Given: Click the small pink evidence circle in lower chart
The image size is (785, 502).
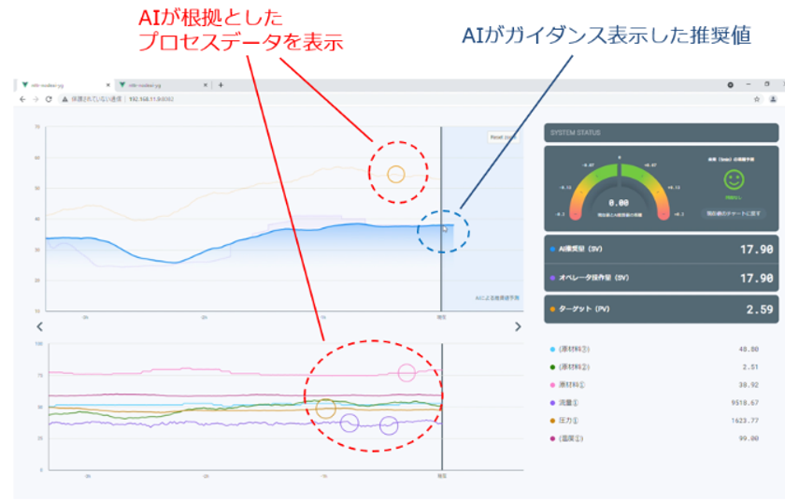Looking at the screenshot, I should 407,373.
